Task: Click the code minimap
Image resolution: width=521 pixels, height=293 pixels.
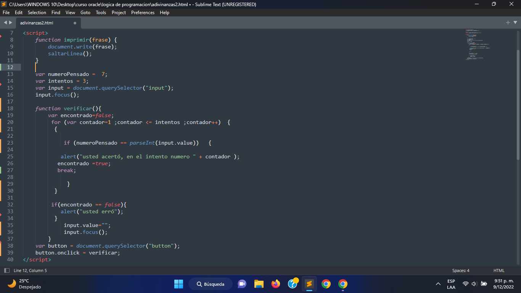Action: (x=478, y=45)
